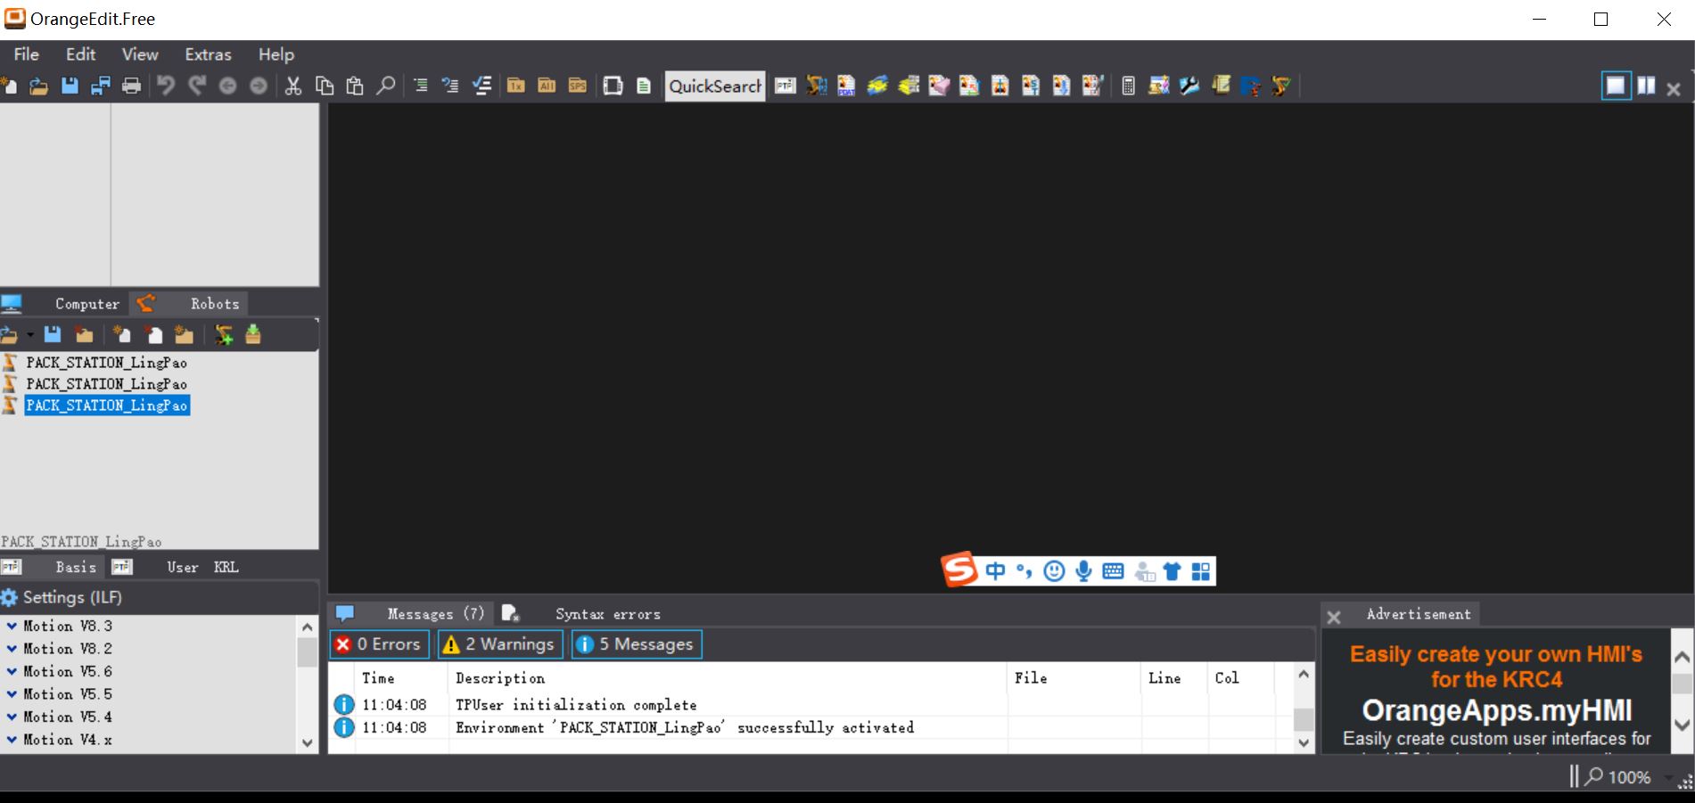The image size is (1695, 803).
Task: Click the blue save icon in Robots panel
Action: point(53,335)
